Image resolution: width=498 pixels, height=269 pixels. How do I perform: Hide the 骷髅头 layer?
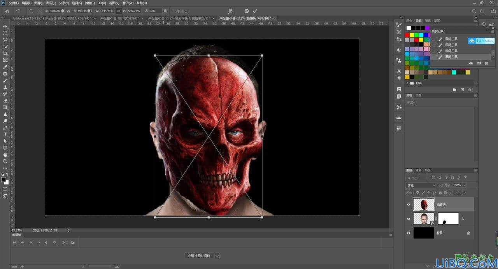pos(409,204)
